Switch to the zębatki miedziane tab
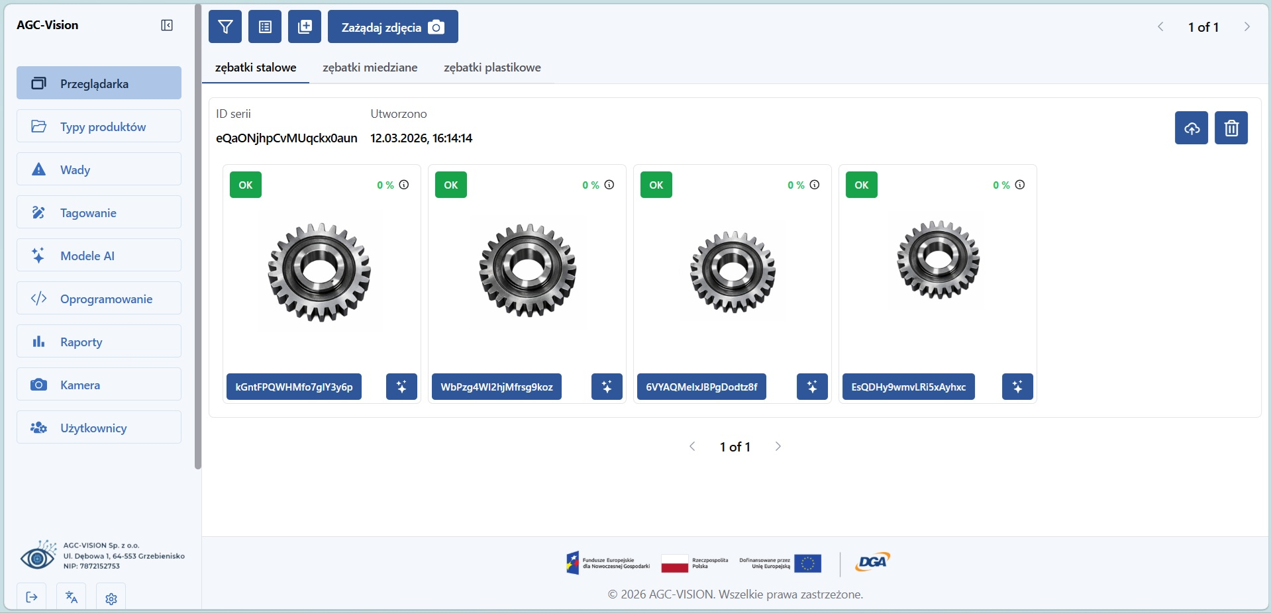1271x613 pixels. tap(370, 68)
